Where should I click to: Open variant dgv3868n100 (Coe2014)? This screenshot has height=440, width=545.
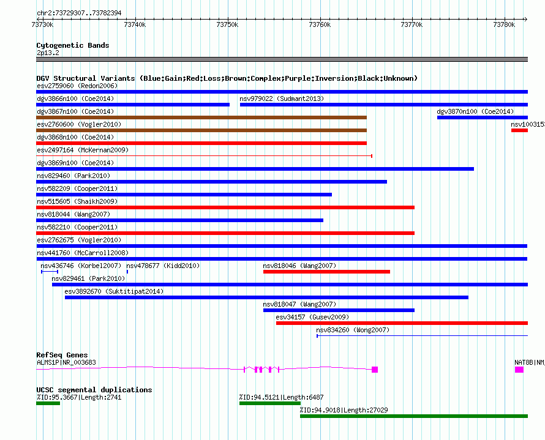click(x=75, y=137)
